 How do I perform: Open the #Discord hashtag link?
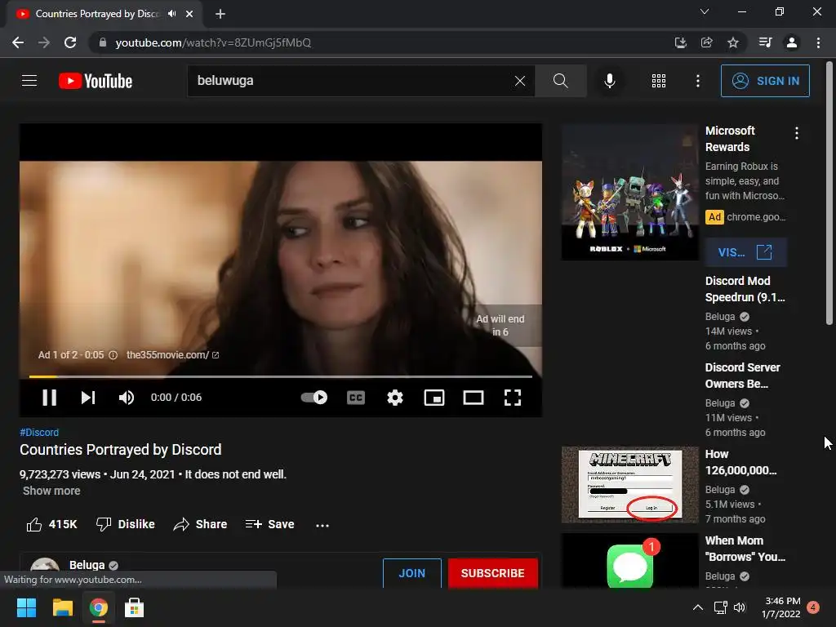(39, 433)
